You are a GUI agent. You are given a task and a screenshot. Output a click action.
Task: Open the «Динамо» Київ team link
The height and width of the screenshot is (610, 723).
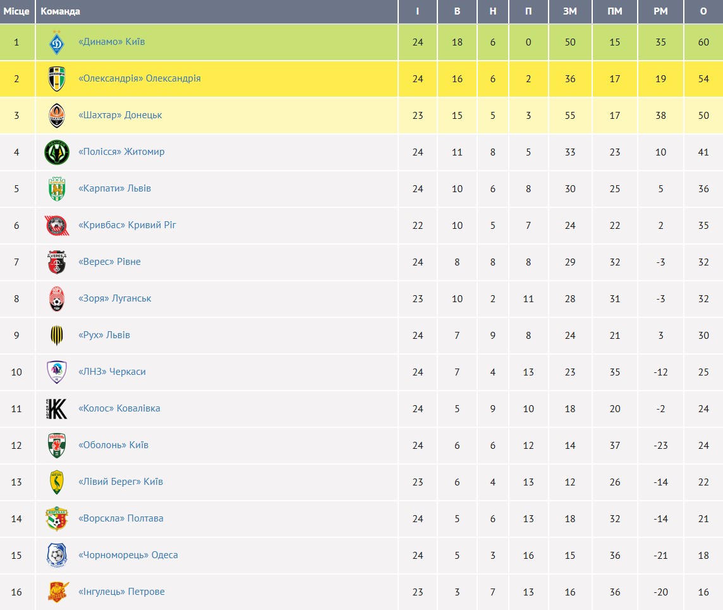coord(111,42)
